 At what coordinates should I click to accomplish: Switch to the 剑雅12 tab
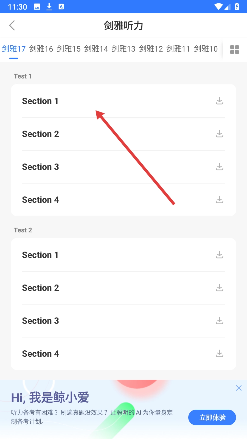[151, 49]
